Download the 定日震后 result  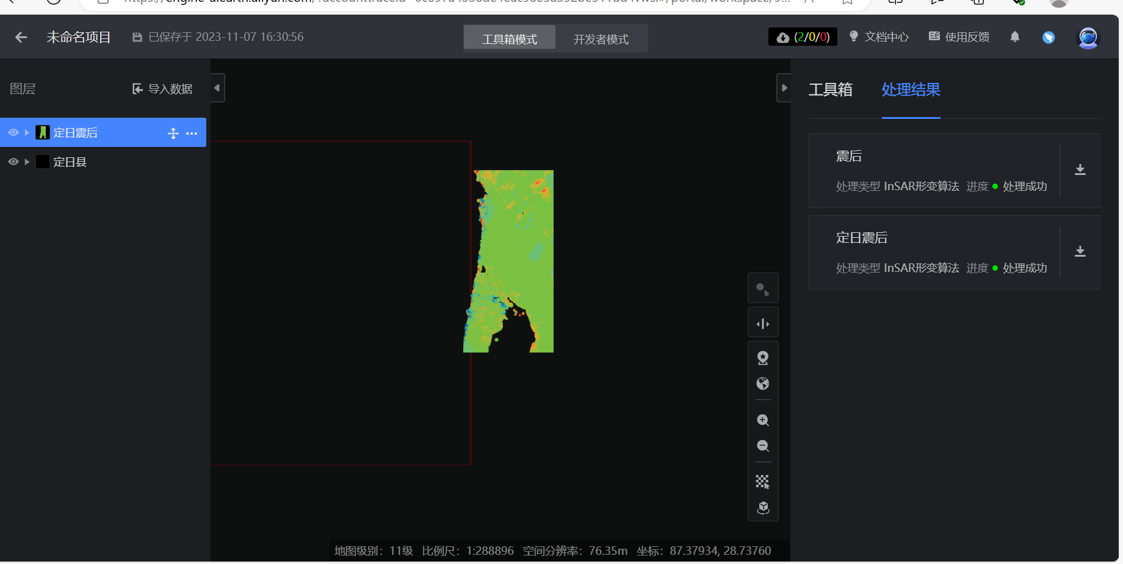pyautogui.click(x=1080, y=251)
